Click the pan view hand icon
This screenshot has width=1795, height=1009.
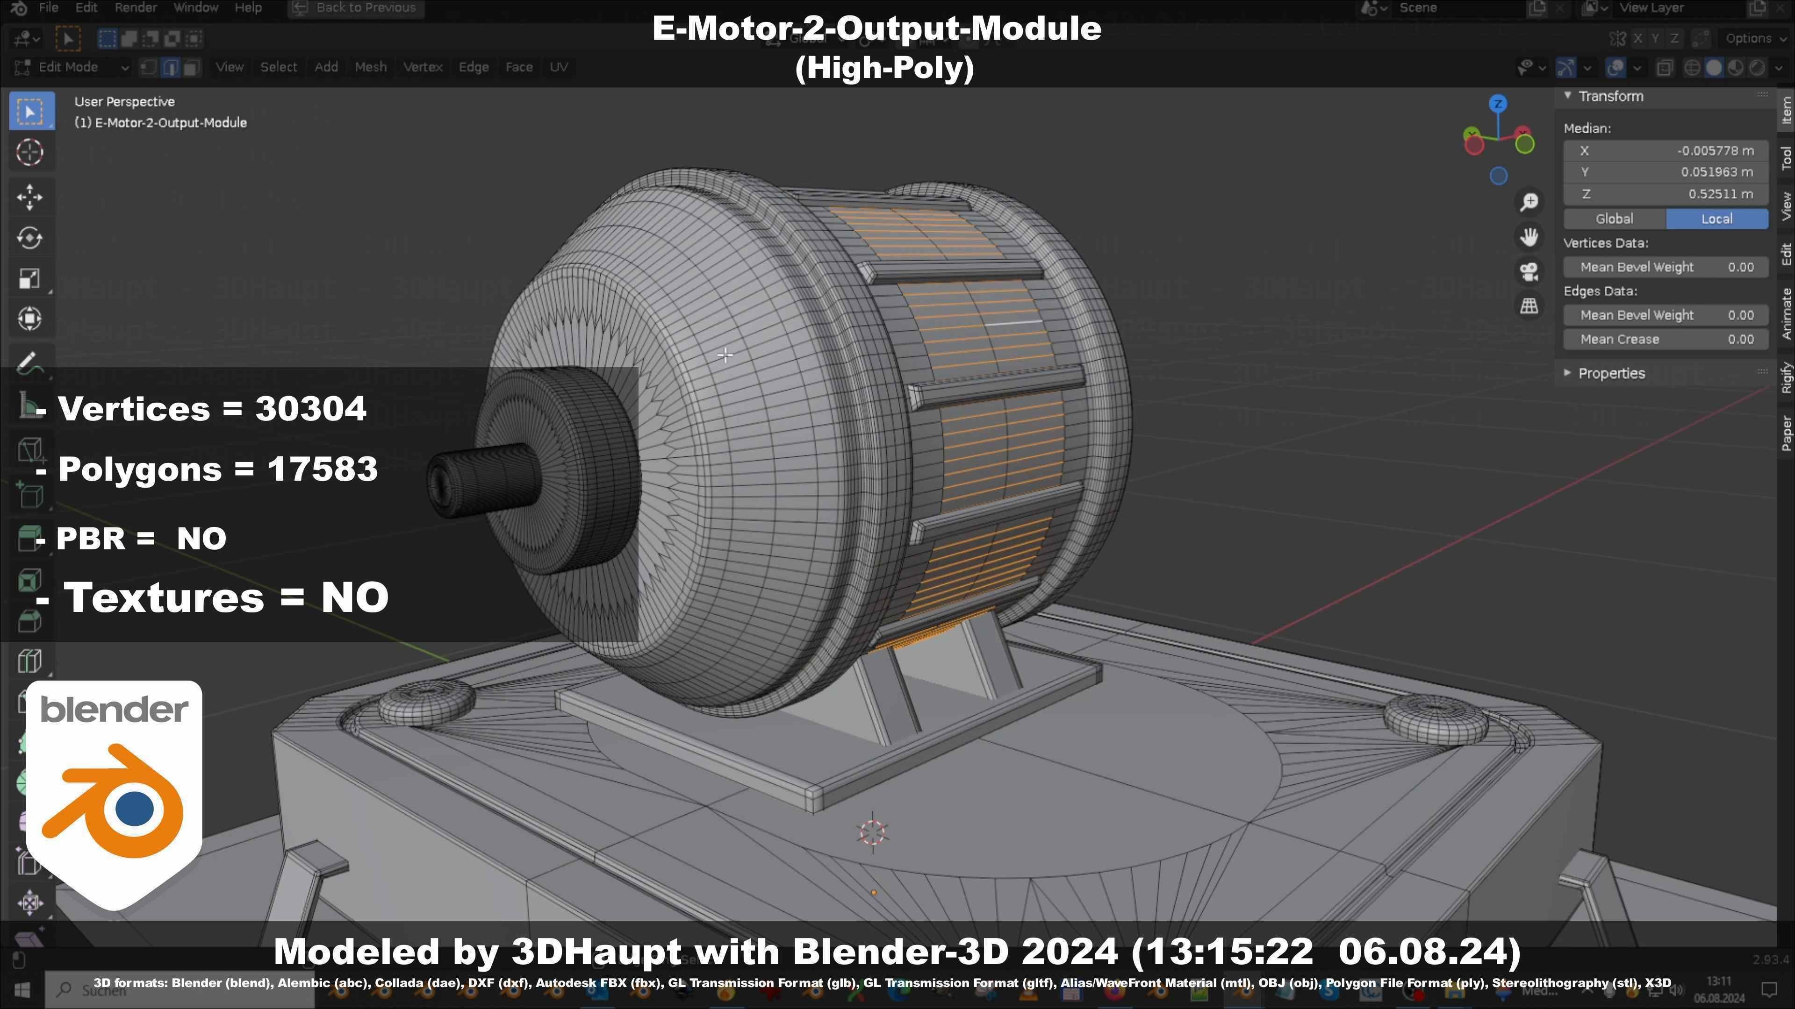(x=1529, y=237)
